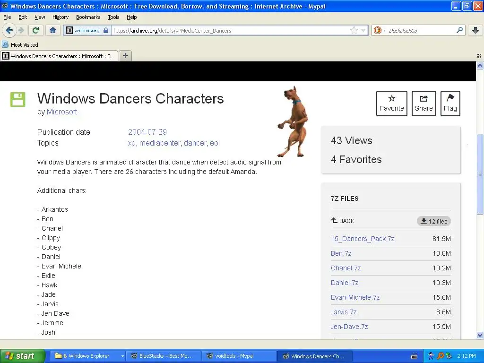Download Daniel.7z file

[x=345, y=283]
